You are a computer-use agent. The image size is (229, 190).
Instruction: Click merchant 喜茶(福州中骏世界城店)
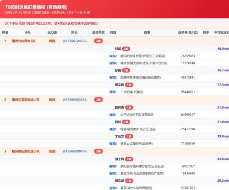pos(136,188)
